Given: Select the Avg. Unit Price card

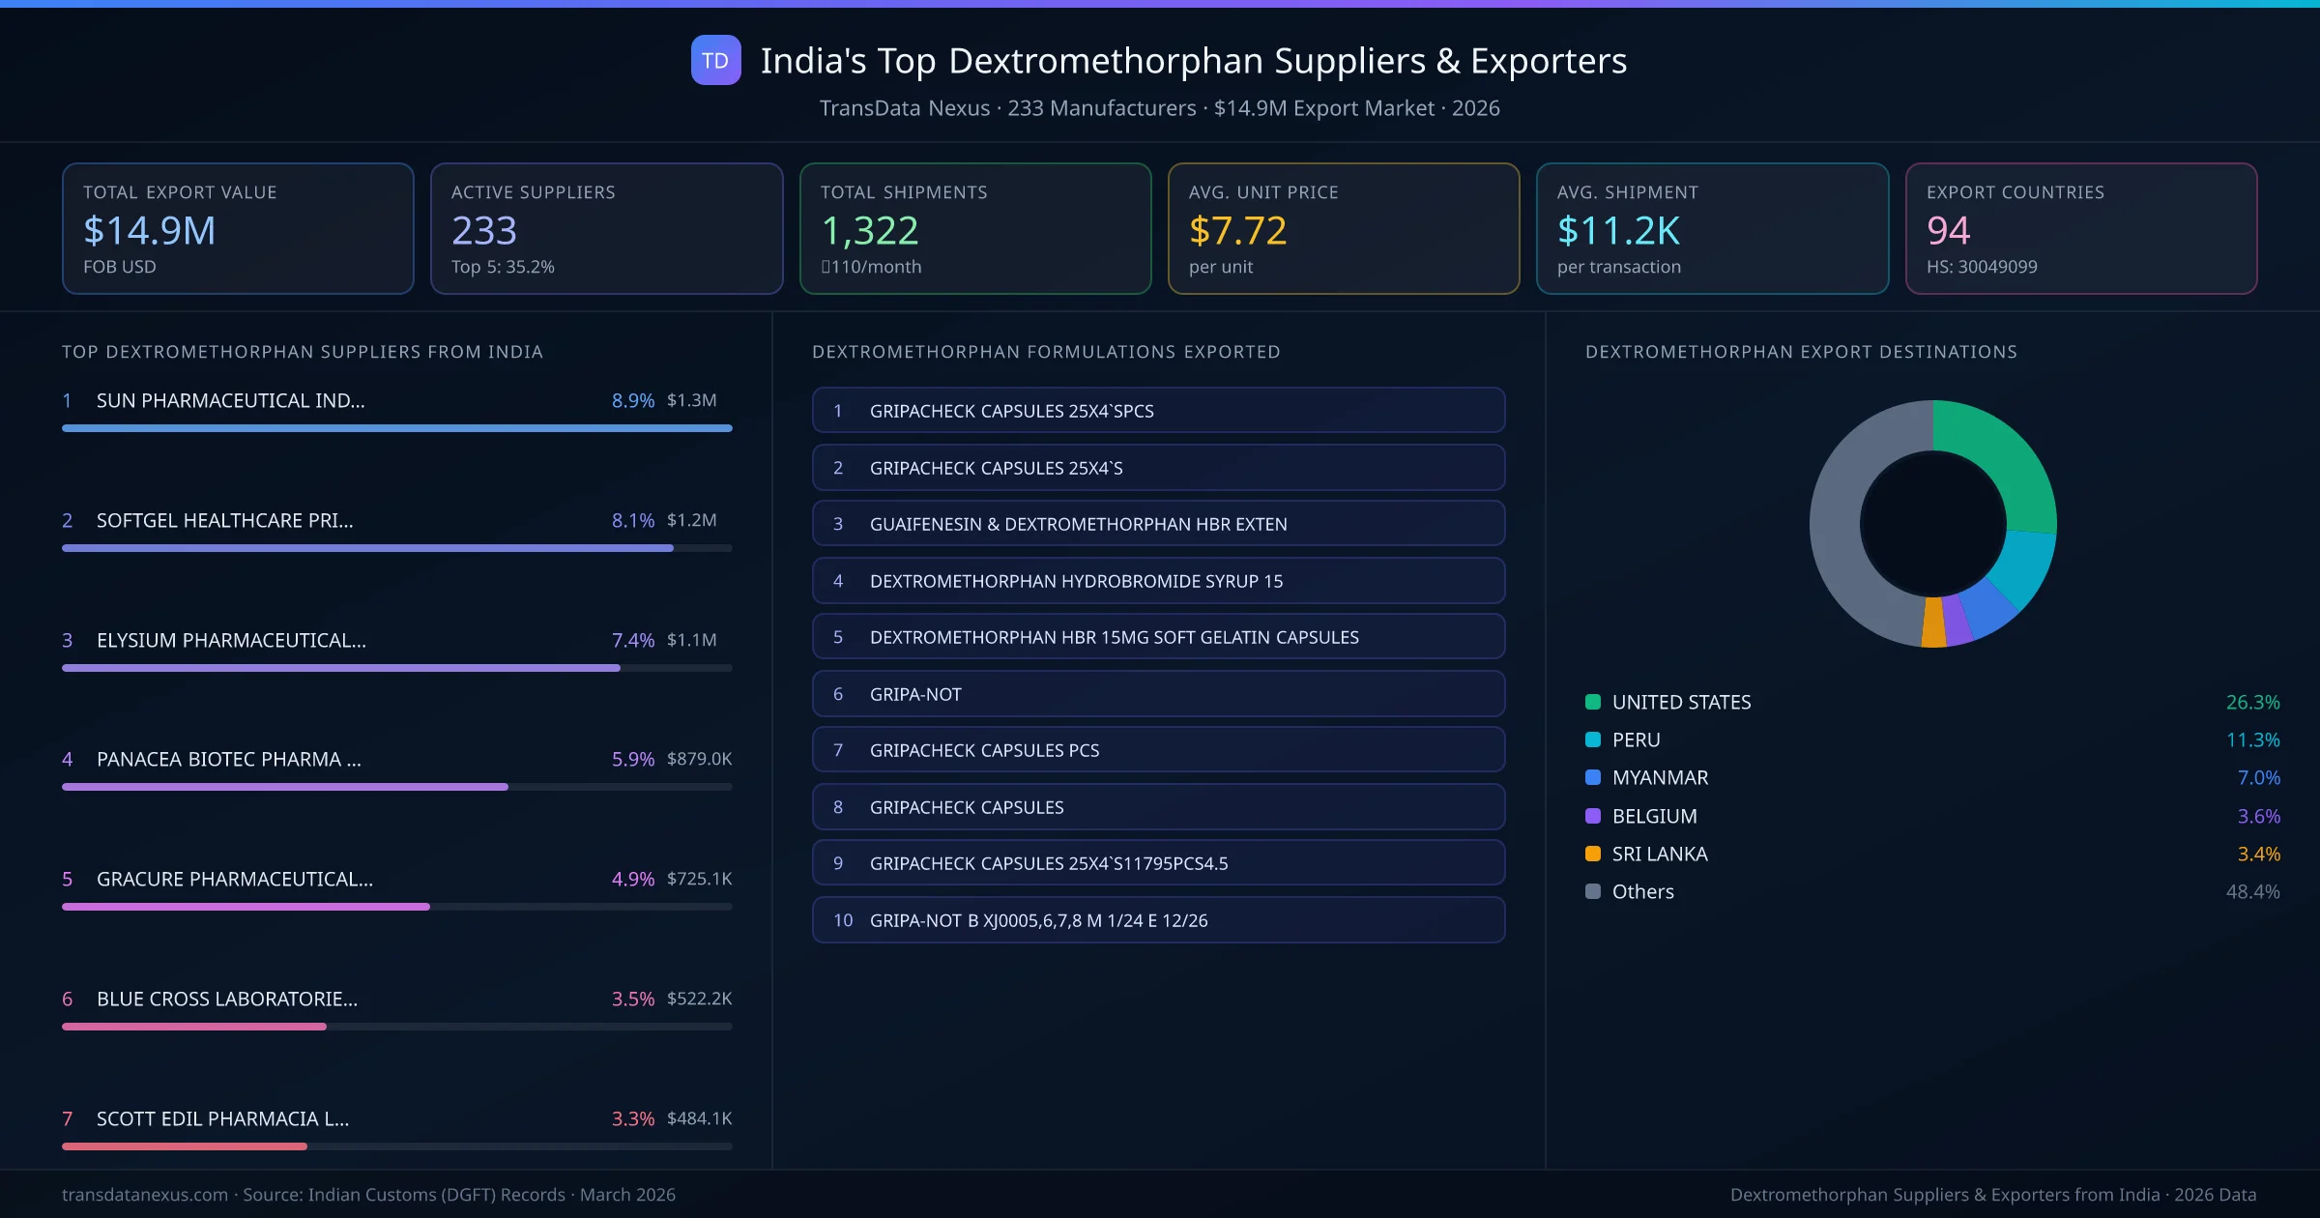Looking at the screenshot, I should click(x=1344, y=228).
